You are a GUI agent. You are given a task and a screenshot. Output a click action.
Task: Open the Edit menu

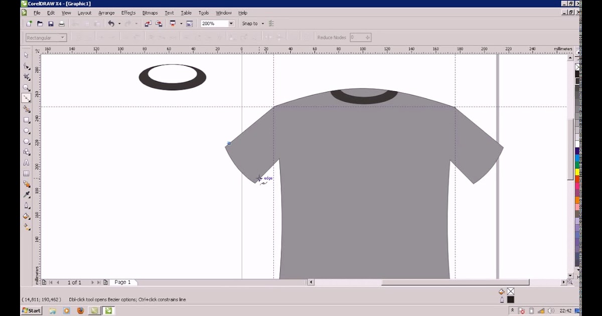[51, 13]
